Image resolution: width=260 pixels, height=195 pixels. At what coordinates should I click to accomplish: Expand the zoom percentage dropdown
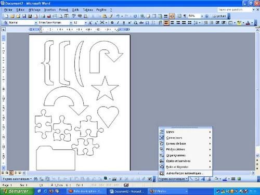[x=202, y=16]
